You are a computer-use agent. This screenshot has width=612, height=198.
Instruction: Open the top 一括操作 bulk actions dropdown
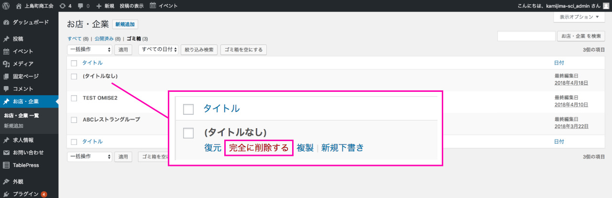[90, 50]
